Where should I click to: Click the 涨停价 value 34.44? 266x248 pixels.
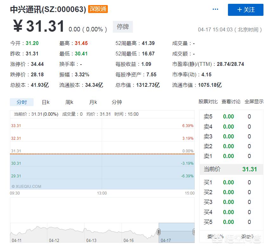point(37,64)
